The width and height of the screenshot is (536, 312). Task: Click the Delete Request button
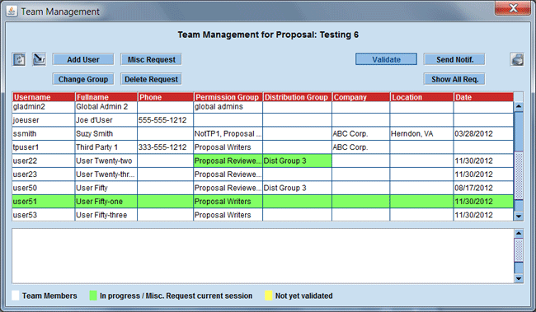tap(151, 79)
